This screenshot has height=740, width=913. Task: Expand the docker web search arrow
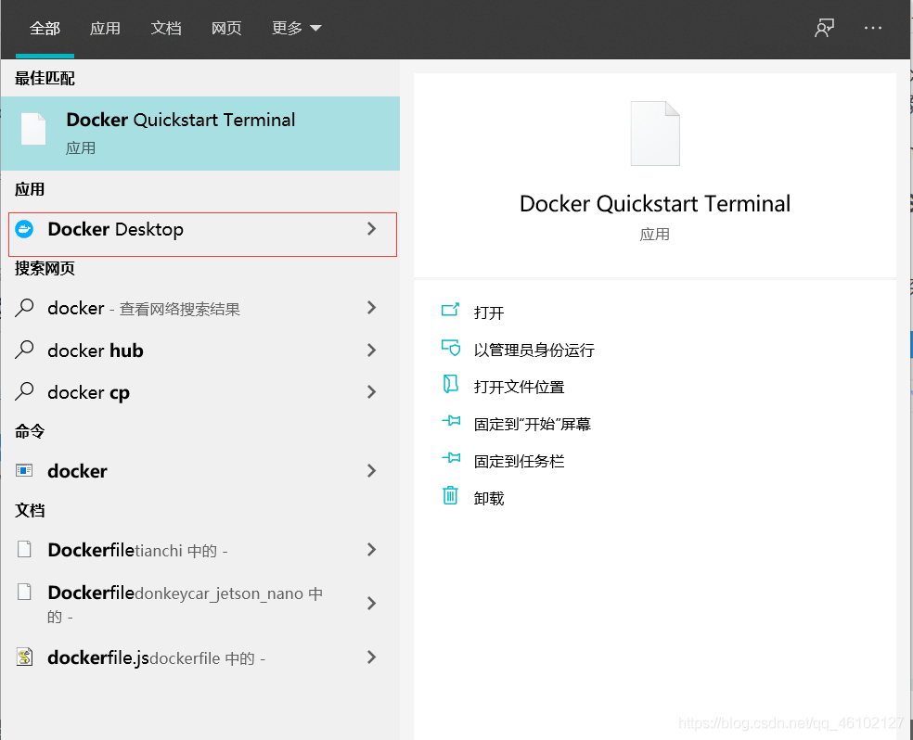(x=371, y=307)
